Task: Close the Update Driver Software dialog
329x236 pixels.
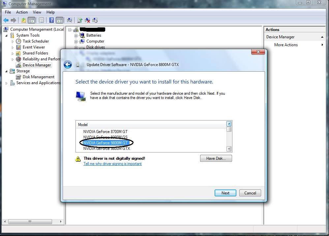Action: pos(258,52)
